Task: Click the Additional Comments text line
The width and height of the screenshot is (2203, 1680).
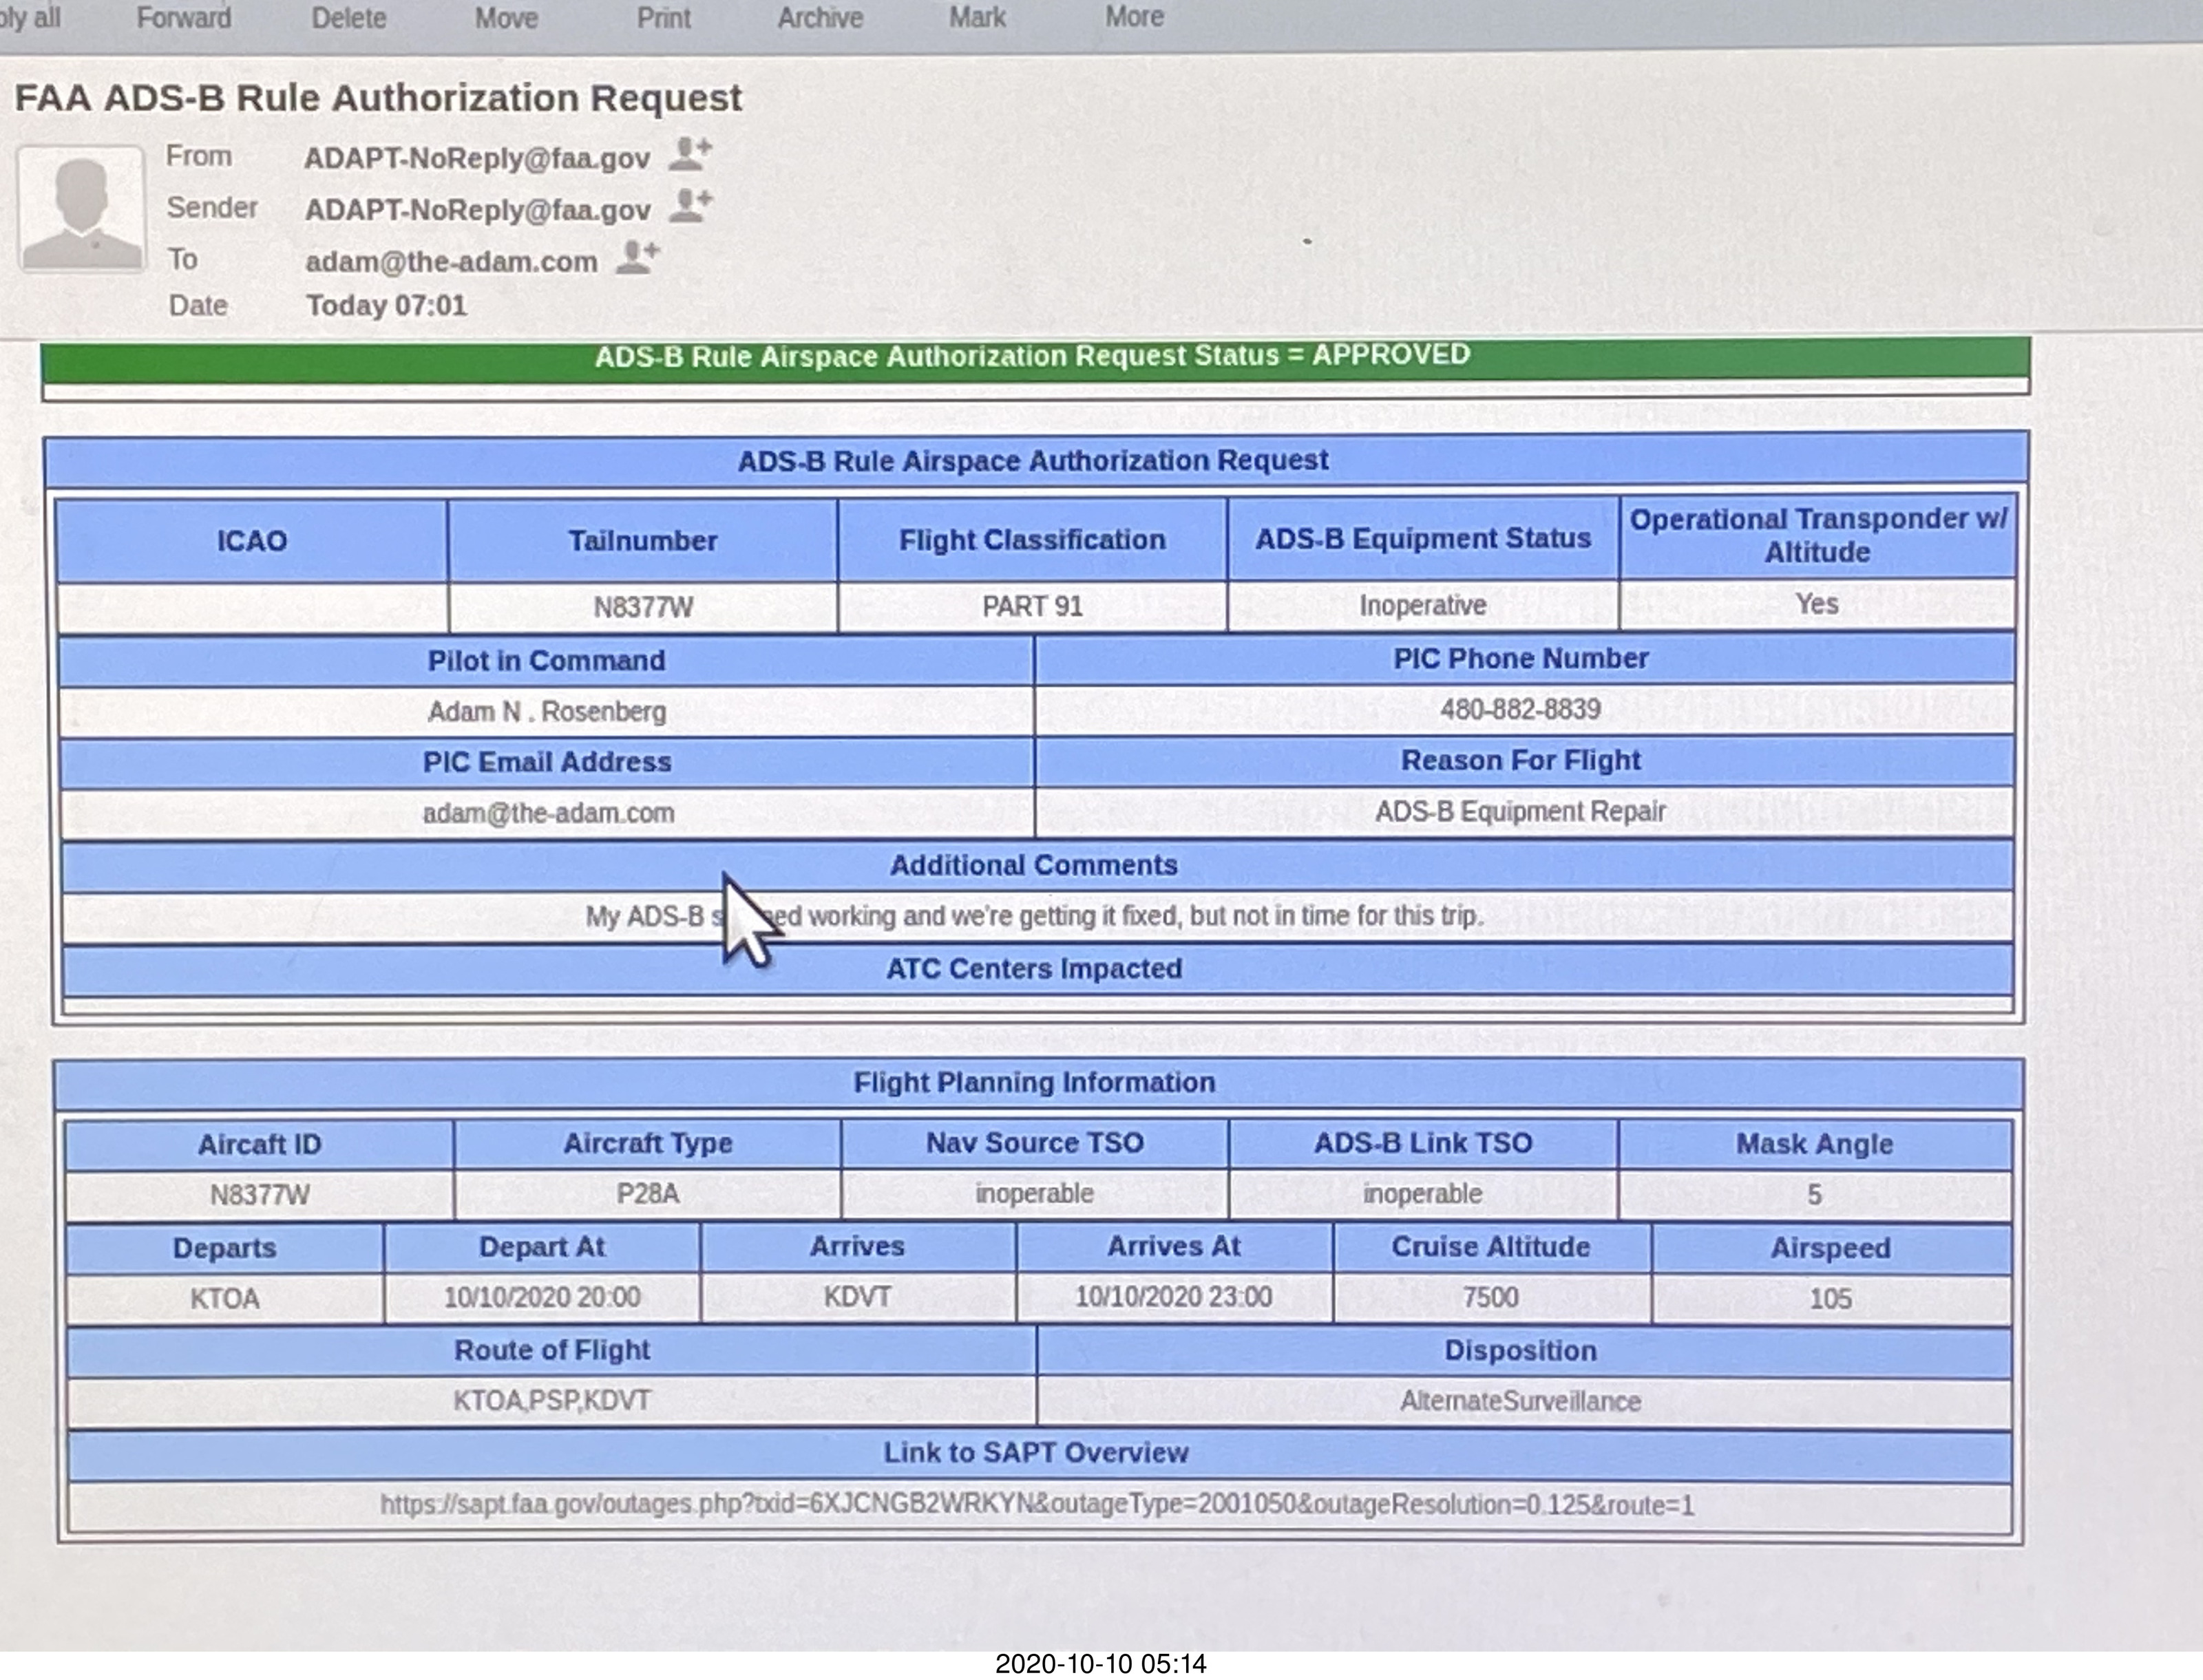Action: 1035,916
